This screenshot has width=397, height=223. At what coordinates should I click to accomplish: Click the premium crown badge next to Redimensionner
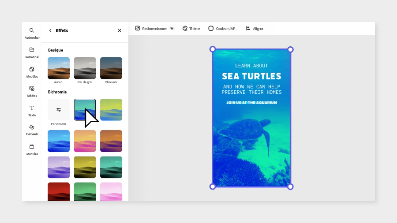[x=172, y=28]
